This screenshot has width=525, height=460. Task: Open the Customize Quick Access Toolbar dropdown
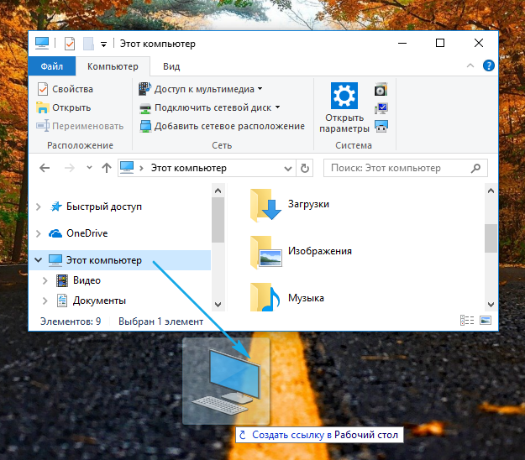104,44
